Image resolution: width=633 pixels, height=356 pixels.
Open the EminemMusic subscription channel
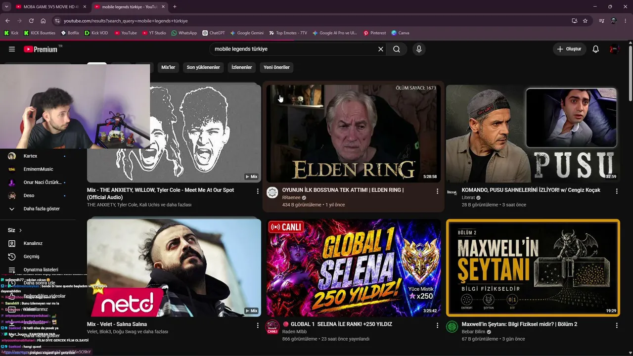[x=38, y=169]
